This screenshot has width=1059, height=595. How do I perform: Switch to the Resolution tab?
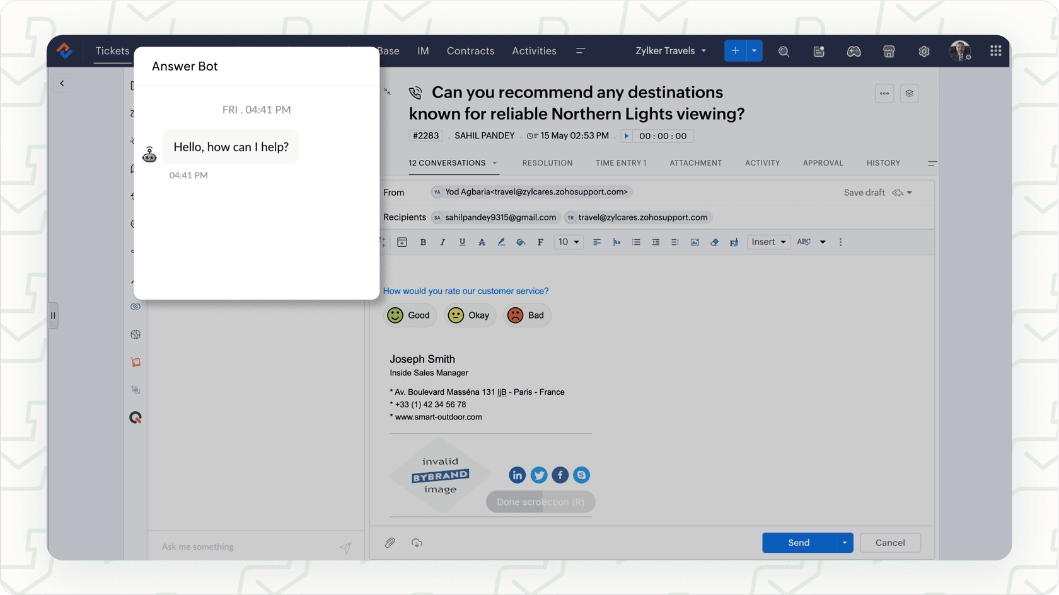(547, 163)
